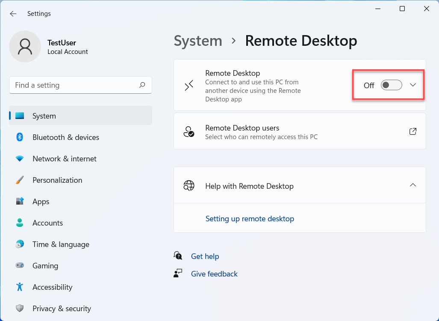This screenshot has height=321, width=439.
Task: Click the Accessibility person icon
Action: (20, 287)
